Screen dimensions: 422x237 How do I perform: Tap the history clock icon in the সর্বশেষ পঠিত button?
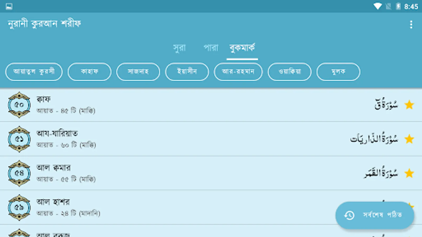349,215
